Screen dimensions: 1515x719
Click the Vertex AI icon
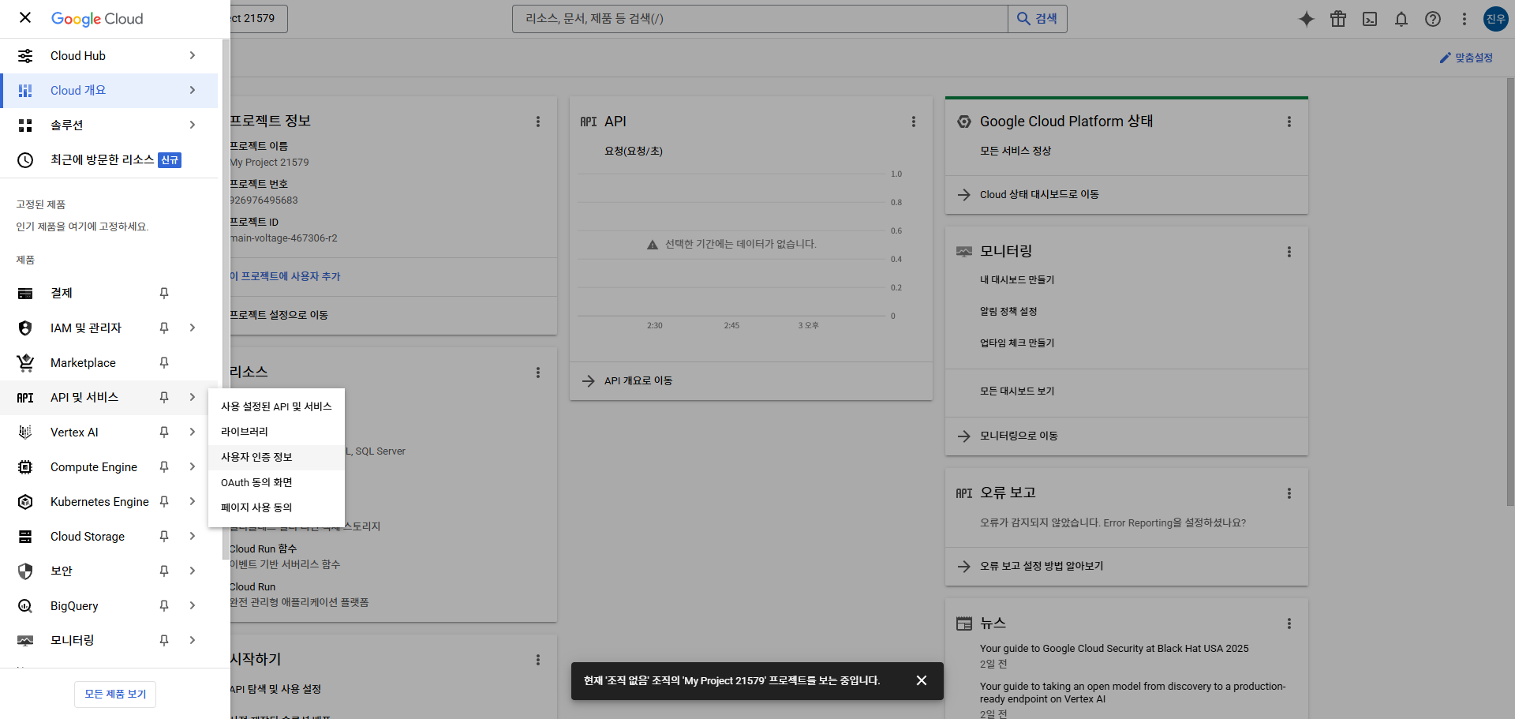pos(25,432)
